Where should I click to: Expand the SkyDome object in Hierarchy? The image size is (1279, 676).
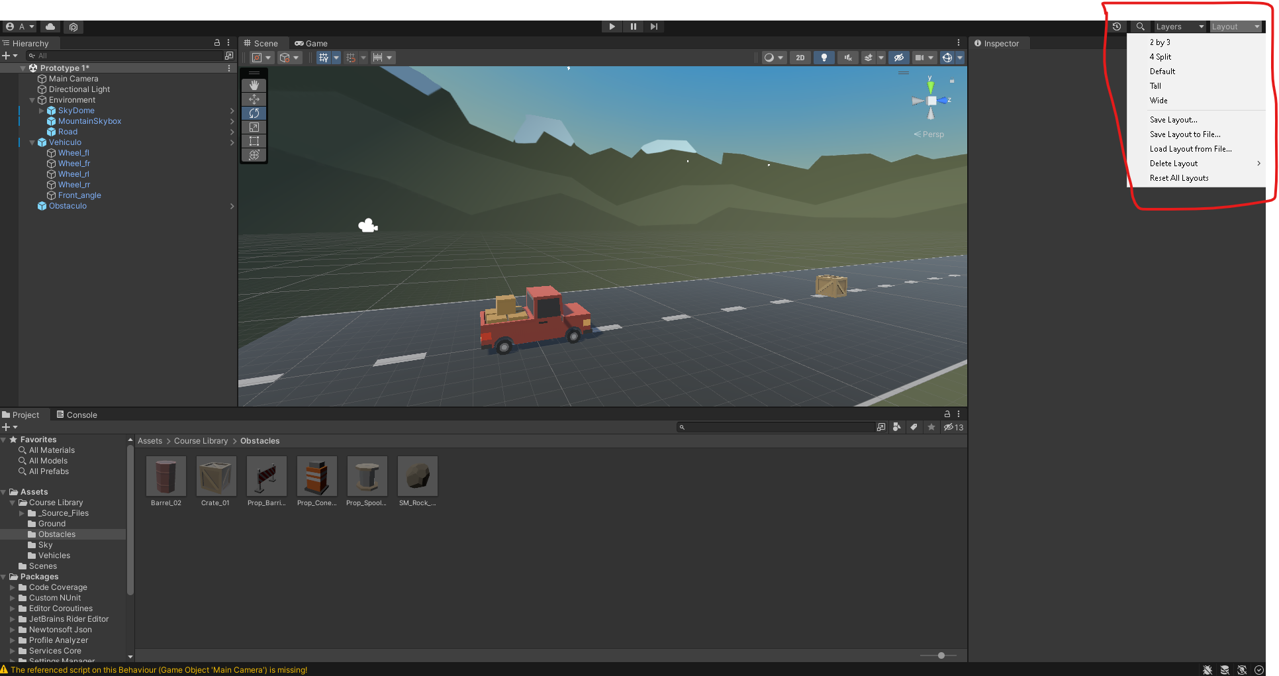click(41, 111)
